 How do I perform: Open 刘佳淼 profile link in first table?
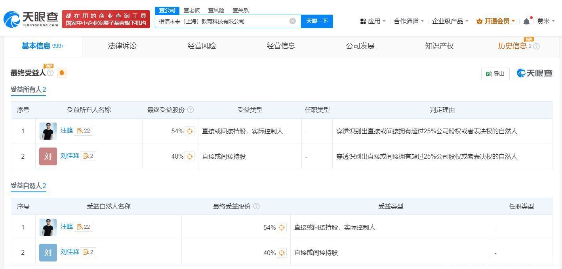click(70, 156)
